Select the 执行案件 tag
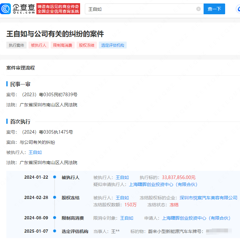Viewport: 240px width, 239px height. tap(16, 45)
